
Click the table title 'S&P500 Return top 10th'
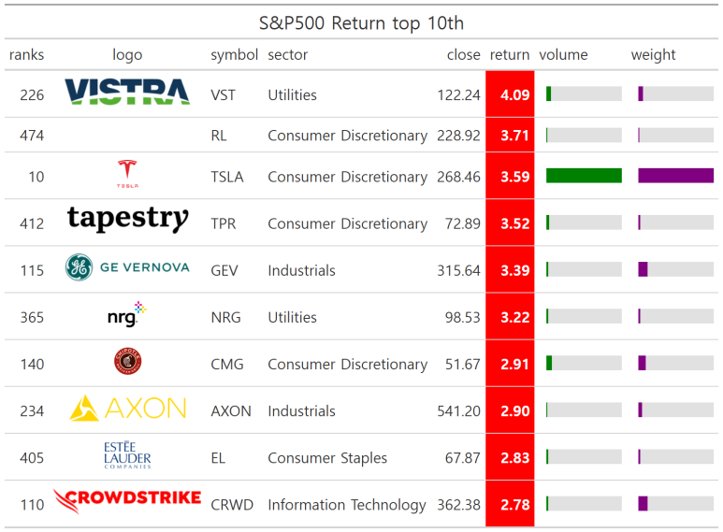[361, 23]
